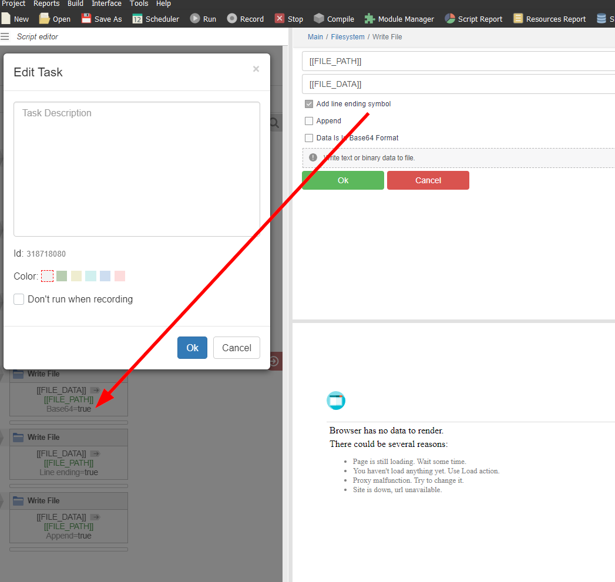The image size is (615, 582).
Task: Open the Tools menu
Action: 139,4
